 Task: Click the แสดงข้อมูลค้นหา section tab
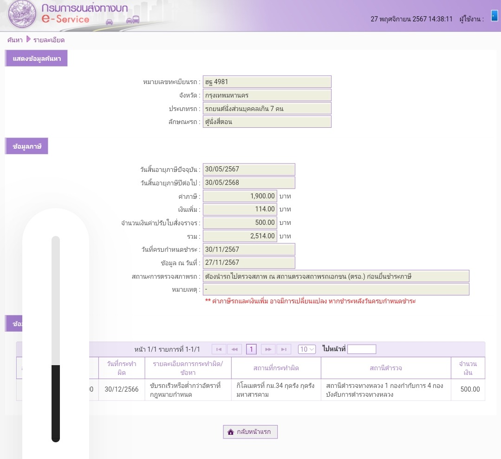tap(36, 58)
